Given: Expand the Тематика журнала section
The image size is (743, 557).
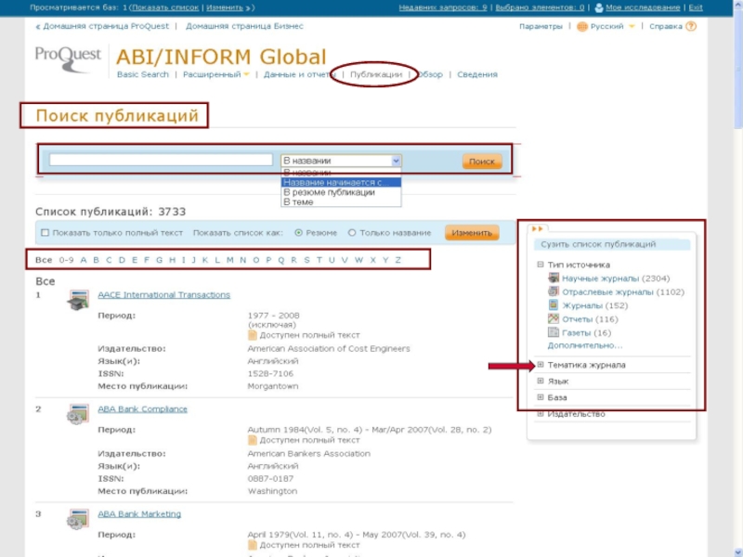Looking at the screenshot, I should tap(541, 365).
